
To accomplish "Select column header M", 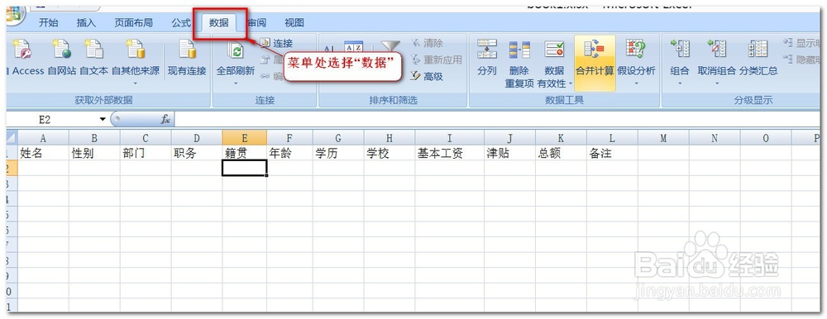I will pyautogui.click(x=663, y=138).
